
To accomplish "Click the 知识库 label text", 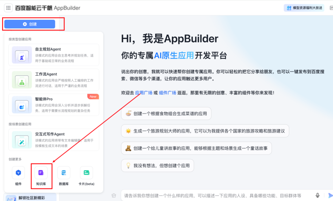I will pos(41,184).
